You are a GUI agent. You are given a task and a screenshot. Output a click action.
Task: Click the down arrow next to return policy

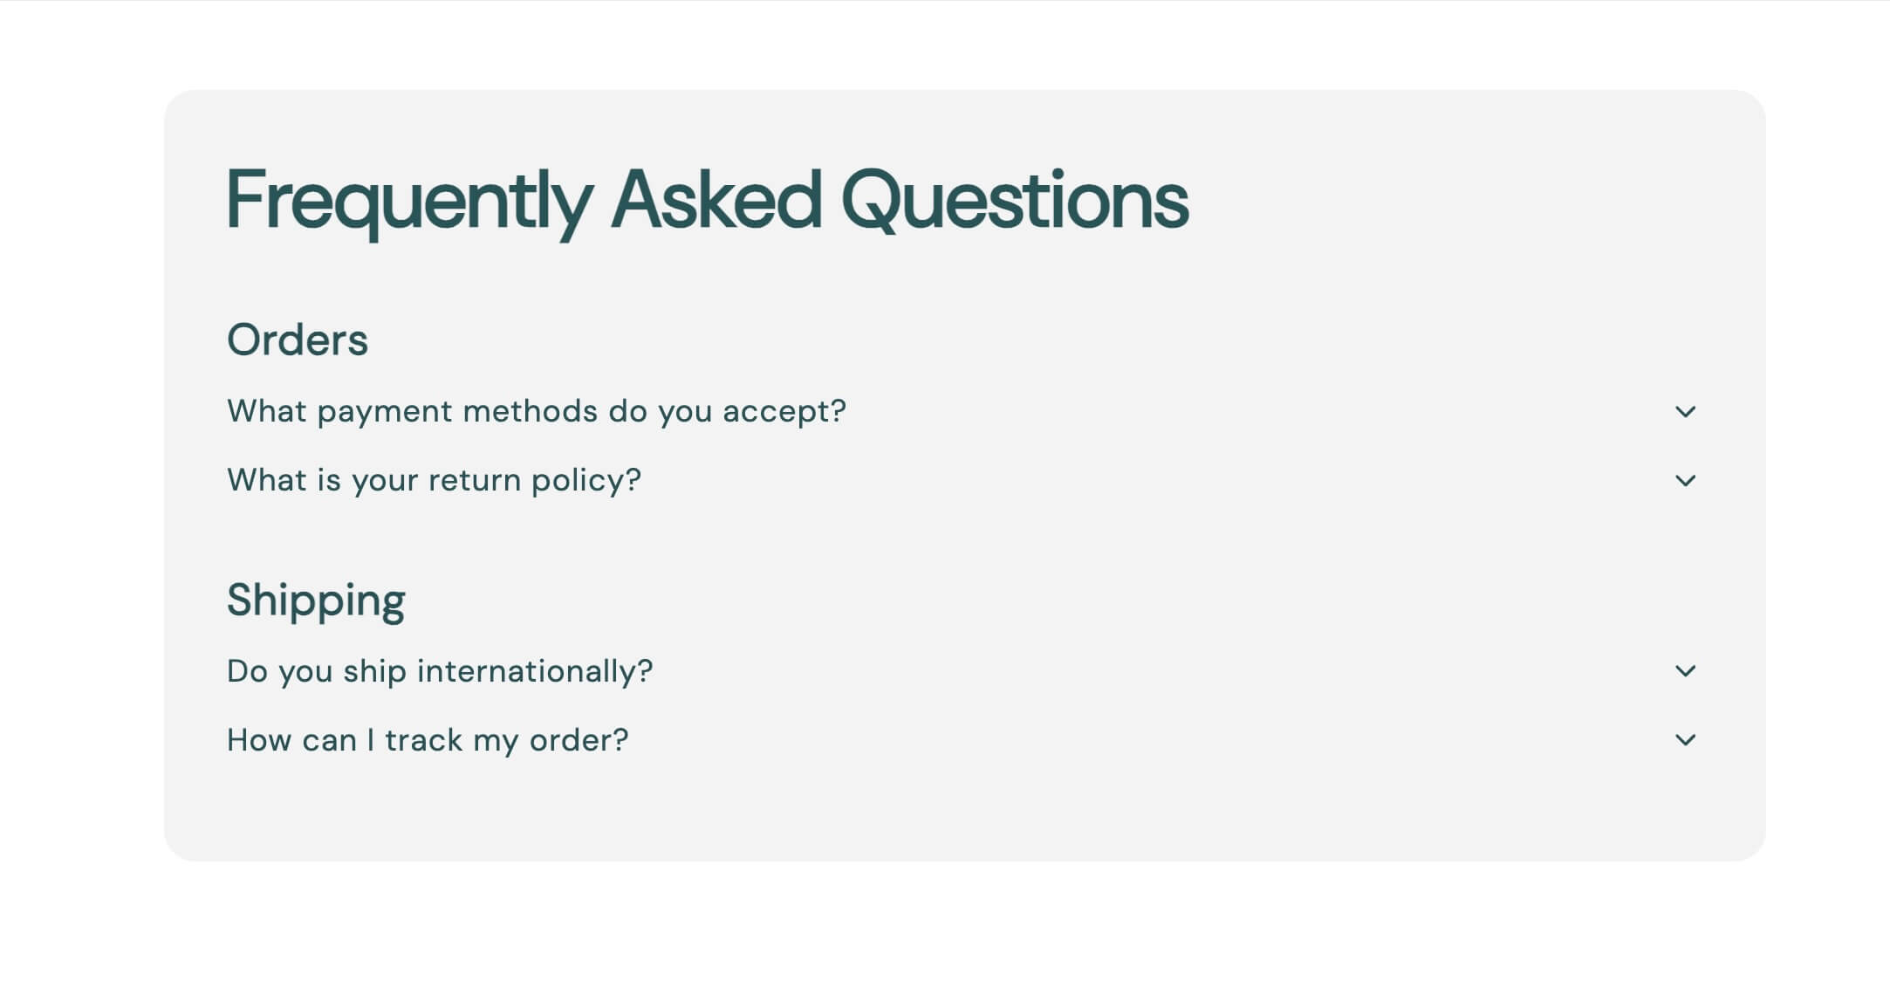(1685, 480)
